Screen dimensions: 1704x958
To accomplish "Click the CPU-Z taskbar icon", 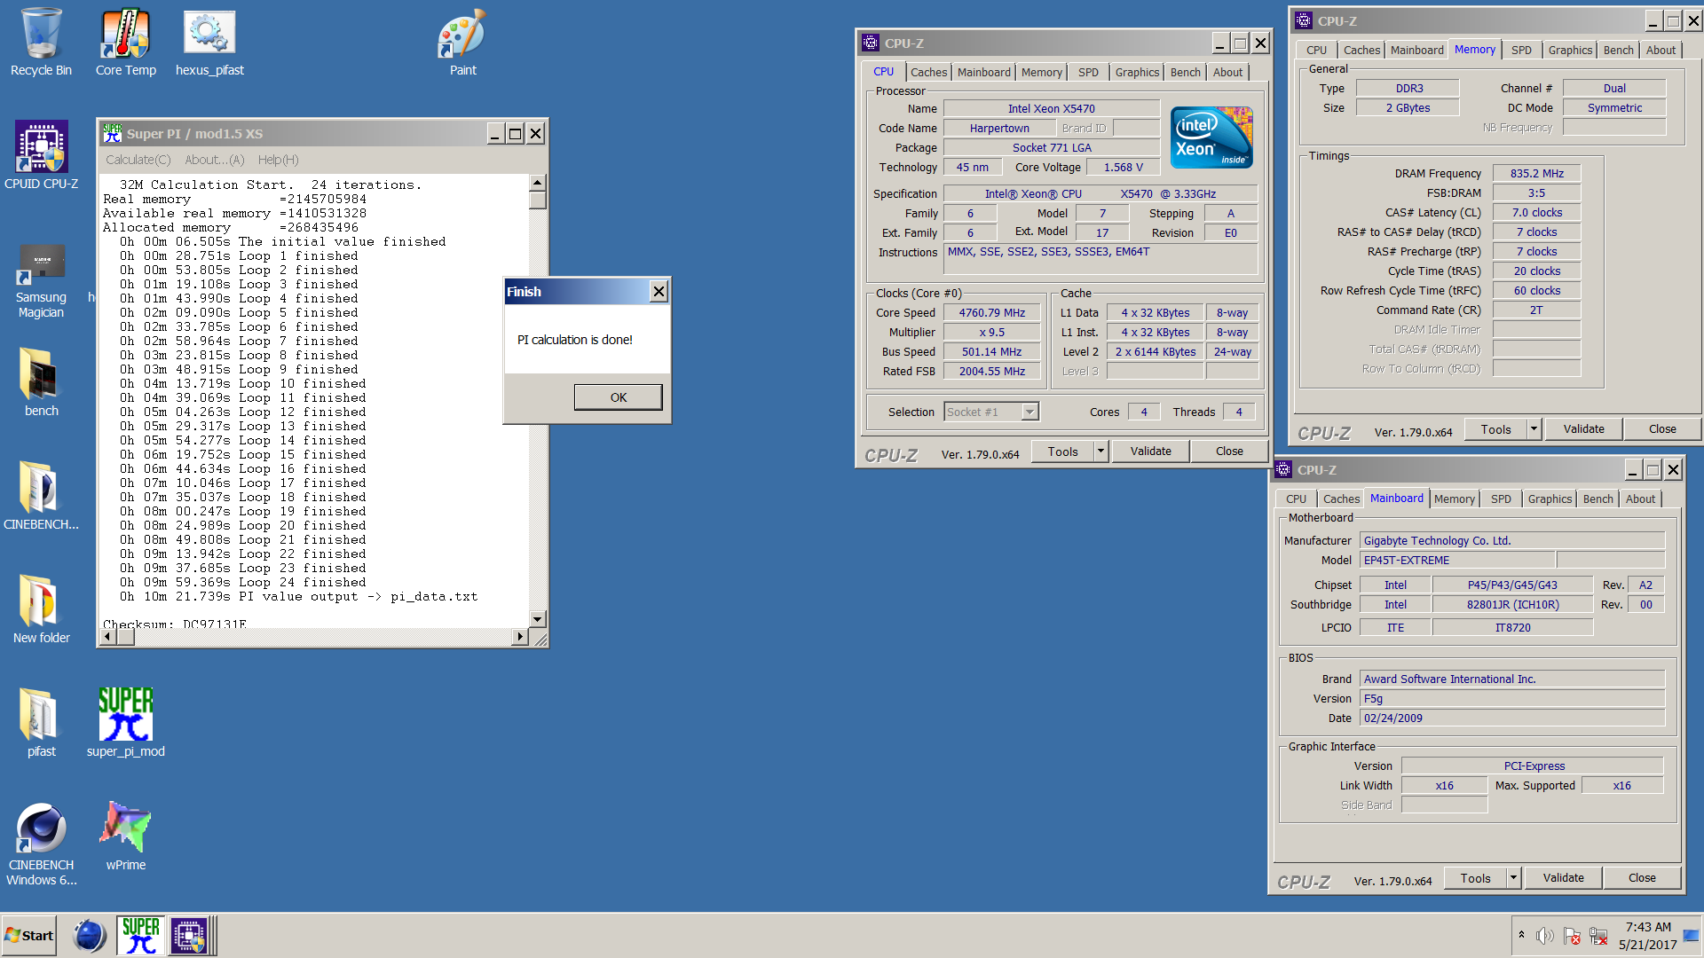I will (x=189, y=935).
